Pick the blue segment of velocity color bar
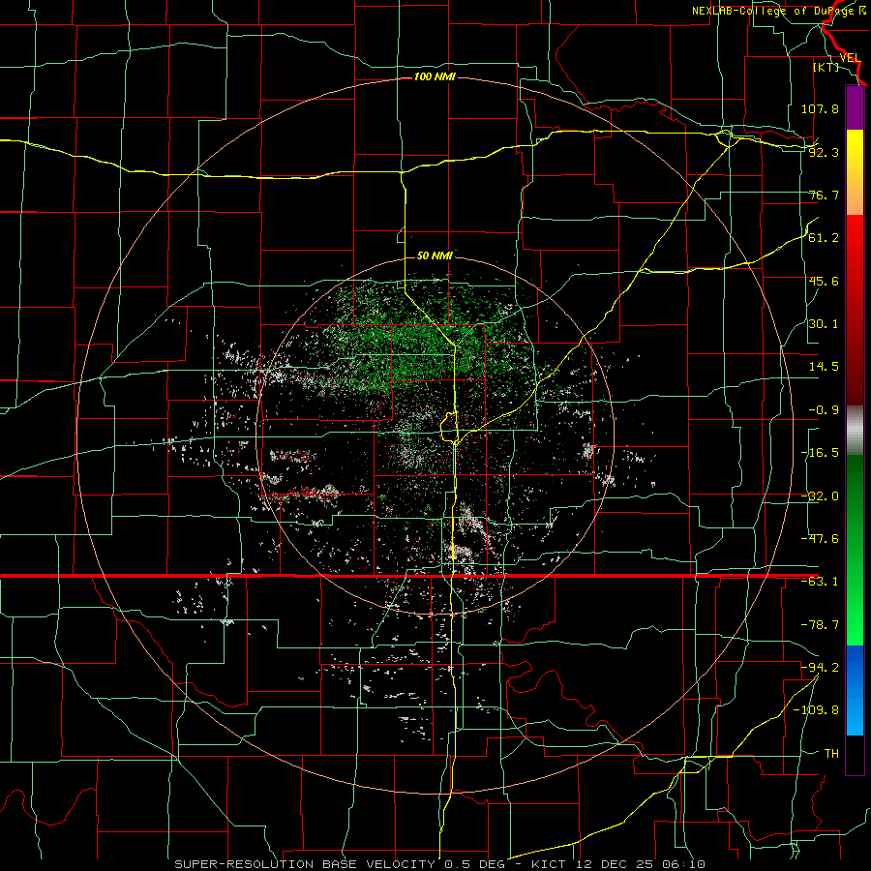The height and width of the screenshot is (871, 871). tap(855, 690)
